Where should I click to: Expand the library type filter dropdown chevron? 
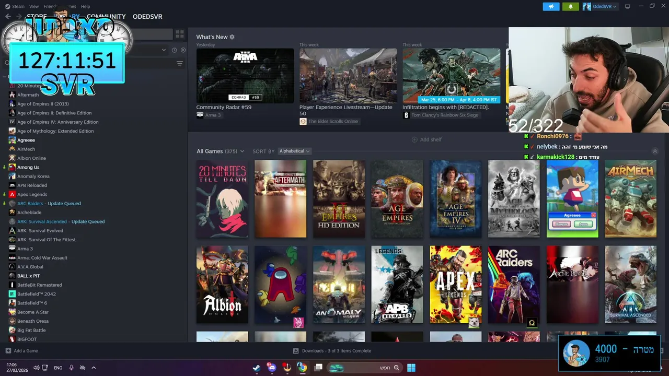coord(164,50)
